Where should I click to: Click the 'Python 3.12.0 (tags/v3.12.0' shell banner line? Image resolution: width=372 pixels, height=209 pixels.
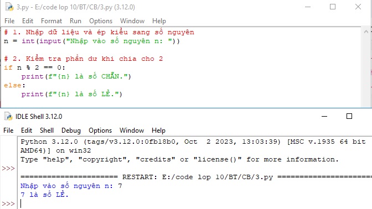coord(193,142)
